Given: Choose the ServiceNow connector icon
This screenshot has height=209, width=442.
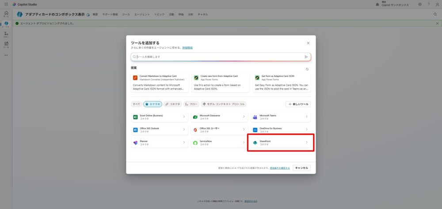Looking at the screenshot, I should click(195, 143).
